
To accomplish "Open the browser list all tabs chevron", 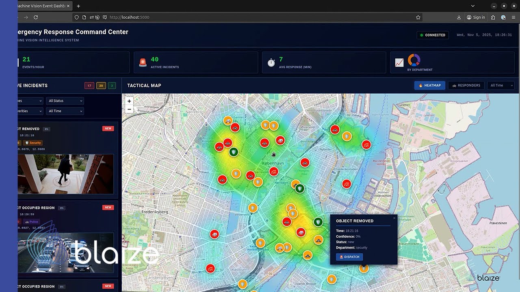I will point(473,6).
